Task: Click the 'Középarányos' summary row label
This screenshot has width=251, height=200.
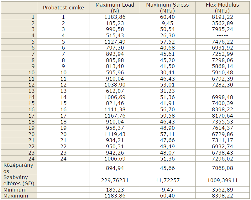Action: click(x=19, y=168)
